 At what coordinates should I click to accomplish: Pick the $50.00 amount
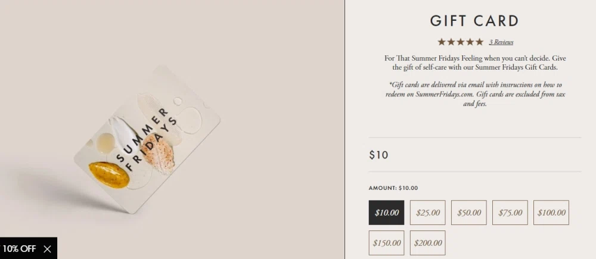pos(468,213)
